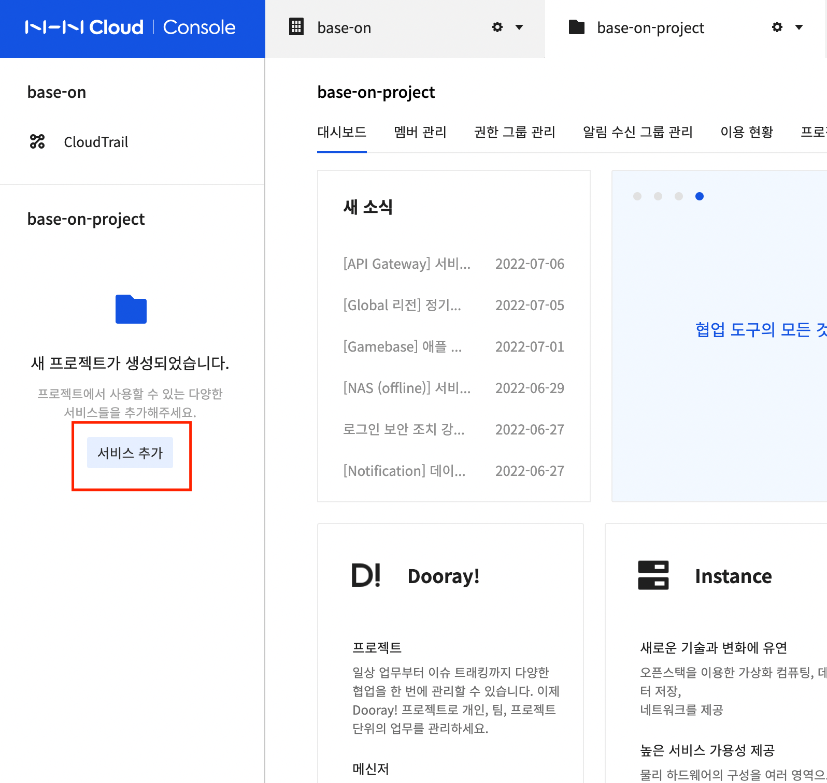
Task: Open the [API Gateway] news item
Action: click(x=407, y=264)
